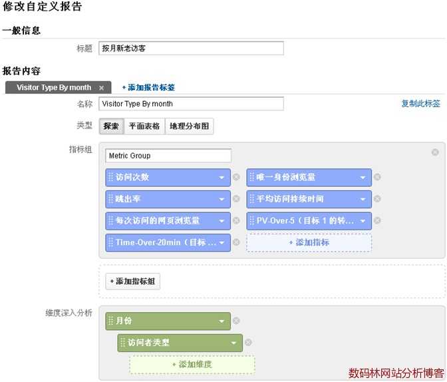Screen dimensions: 447x382
Task: Select the 探索 report type
Action: (111, 126)
